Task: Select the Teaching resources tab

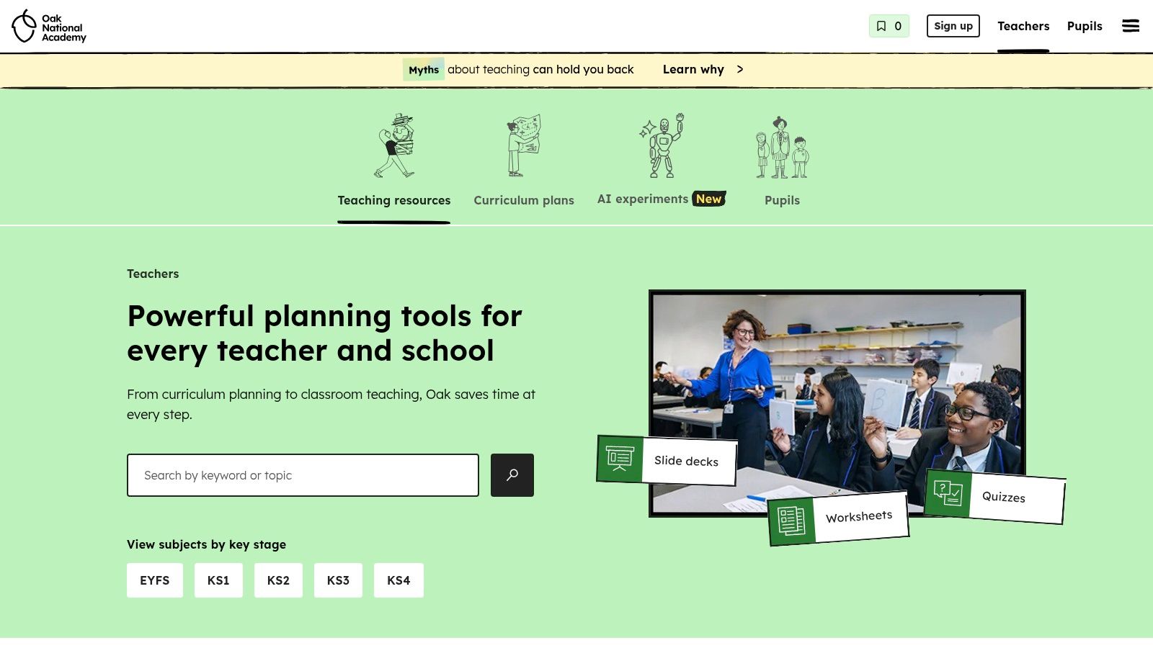Action: click(x=394, y=200)
